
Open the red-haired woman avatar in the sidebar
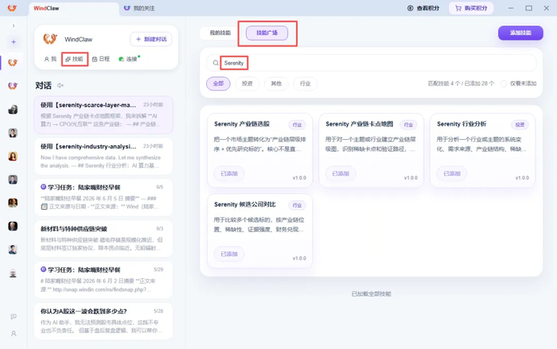click(x=13, y=157)
